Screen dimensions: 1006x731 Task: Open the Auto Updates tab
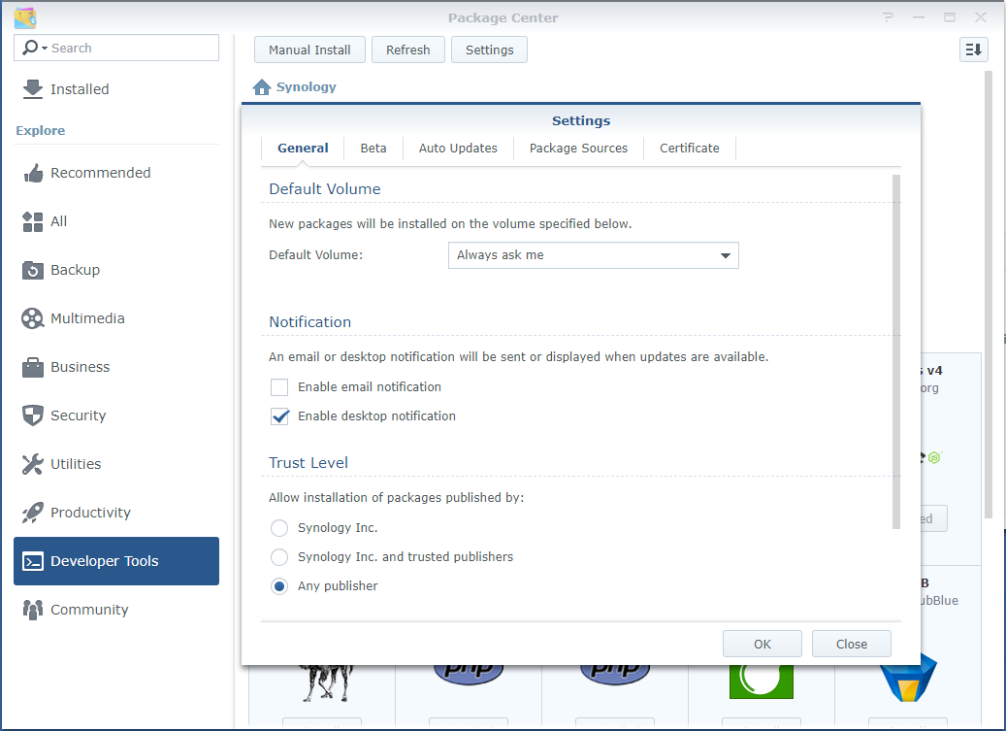458,149
